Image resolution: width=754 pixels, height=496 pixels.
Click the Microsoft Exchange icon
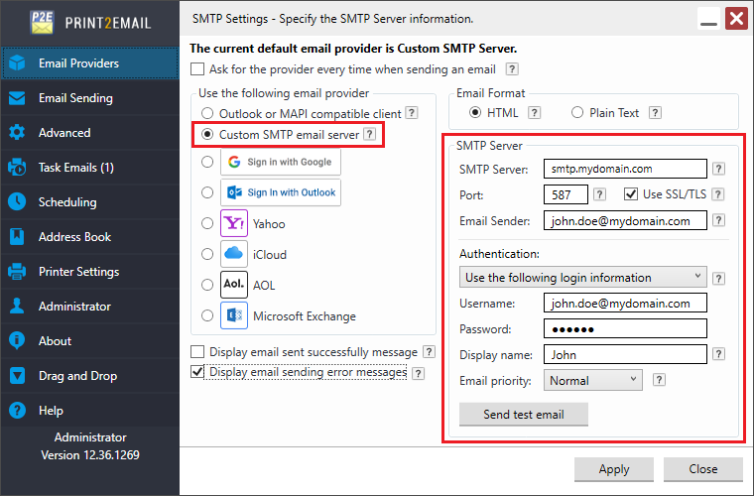[234, 316]
